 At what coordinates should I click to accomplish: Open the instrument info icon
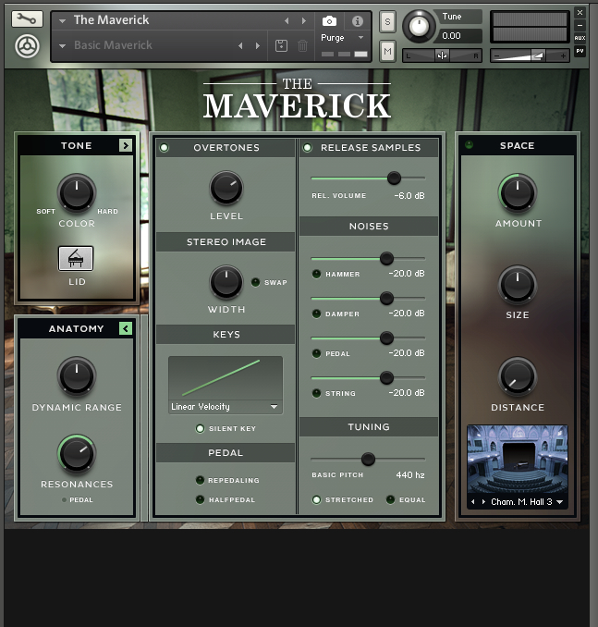coord(358,20)
